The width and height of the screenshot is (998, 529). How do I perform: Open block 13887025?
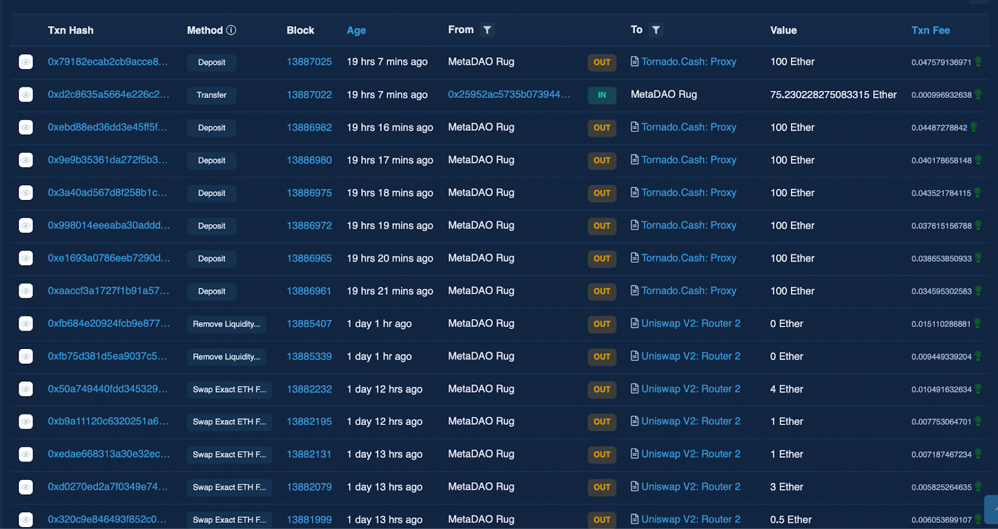pyautogui.click(x=309, y=62)
